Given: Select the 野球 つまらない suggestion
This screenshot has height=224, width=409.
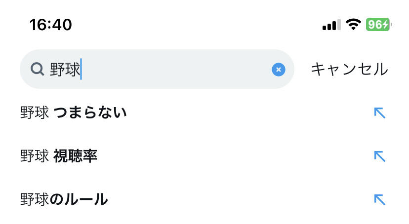Looking at the screenshot, I should [74, 113].
